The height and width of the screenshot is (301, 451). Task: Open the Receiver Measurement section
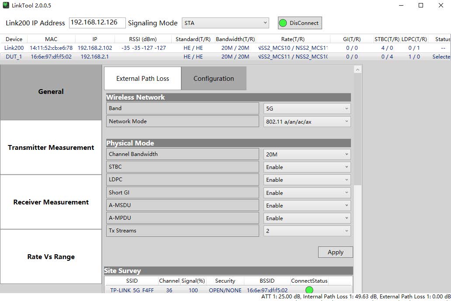(51, 202)
